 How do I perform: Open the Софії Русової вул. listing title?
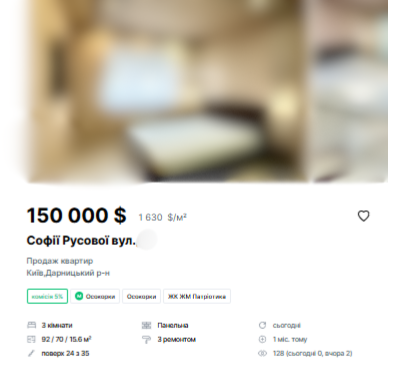coord(81,240)
